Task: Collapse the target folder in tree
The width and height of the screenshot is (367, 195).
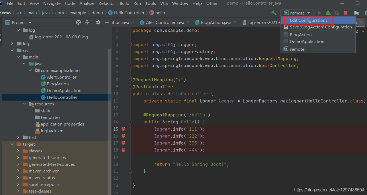Action: pyautogui.click(x=12, y=144)
